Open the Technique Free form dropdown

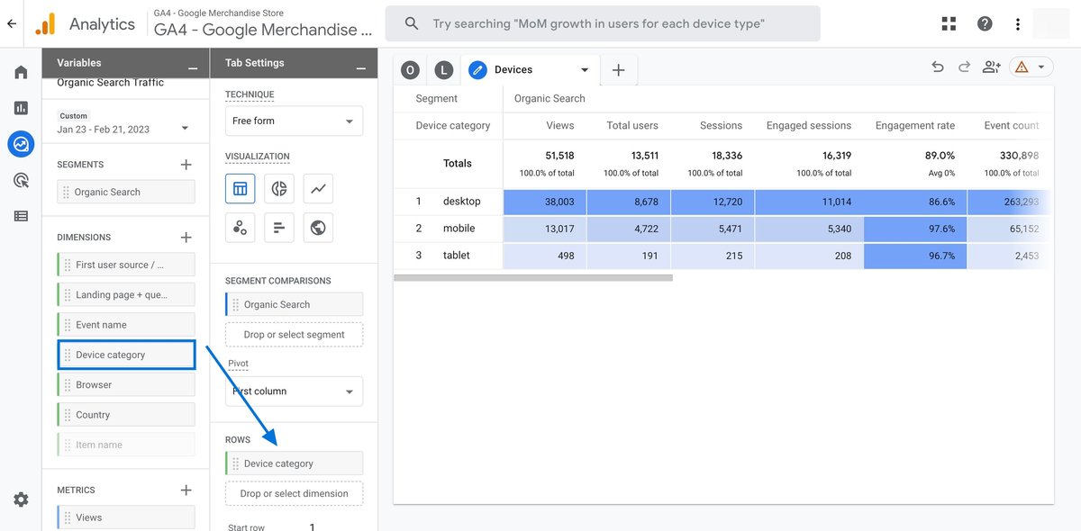coord(294,121)
